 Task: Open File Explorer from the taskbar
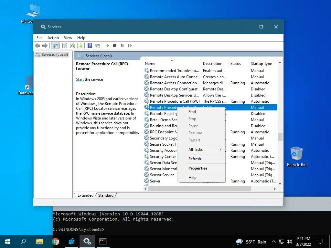click(x=39, y=242)
